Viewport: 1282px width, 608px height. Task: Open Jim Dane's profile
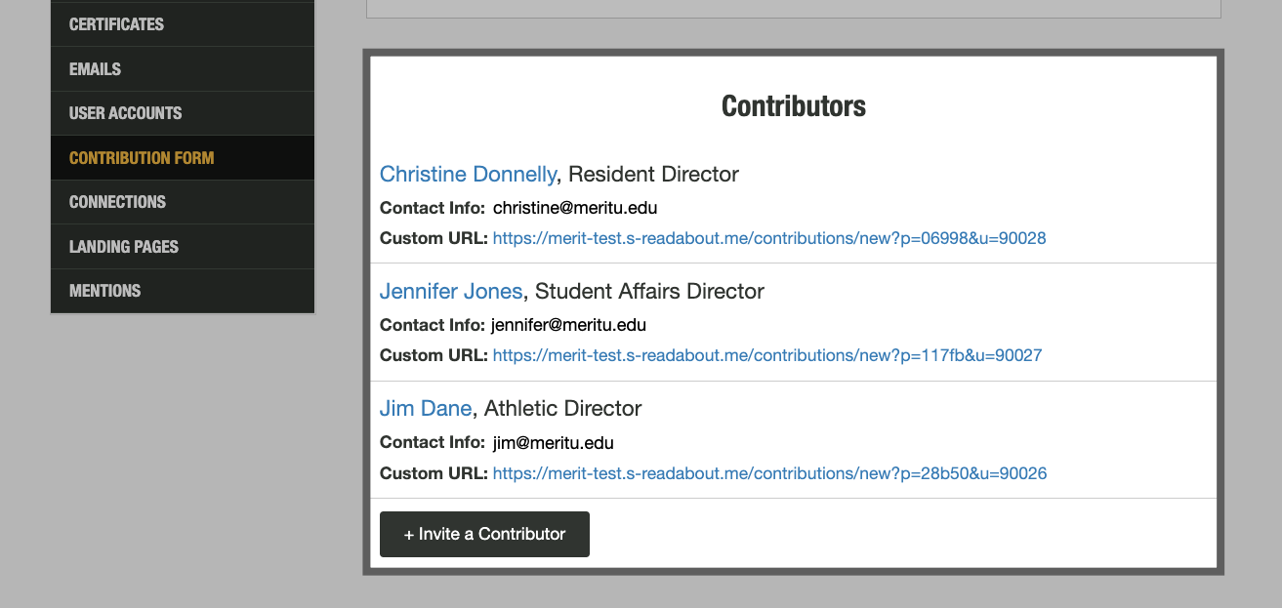[x=425, y=408]
